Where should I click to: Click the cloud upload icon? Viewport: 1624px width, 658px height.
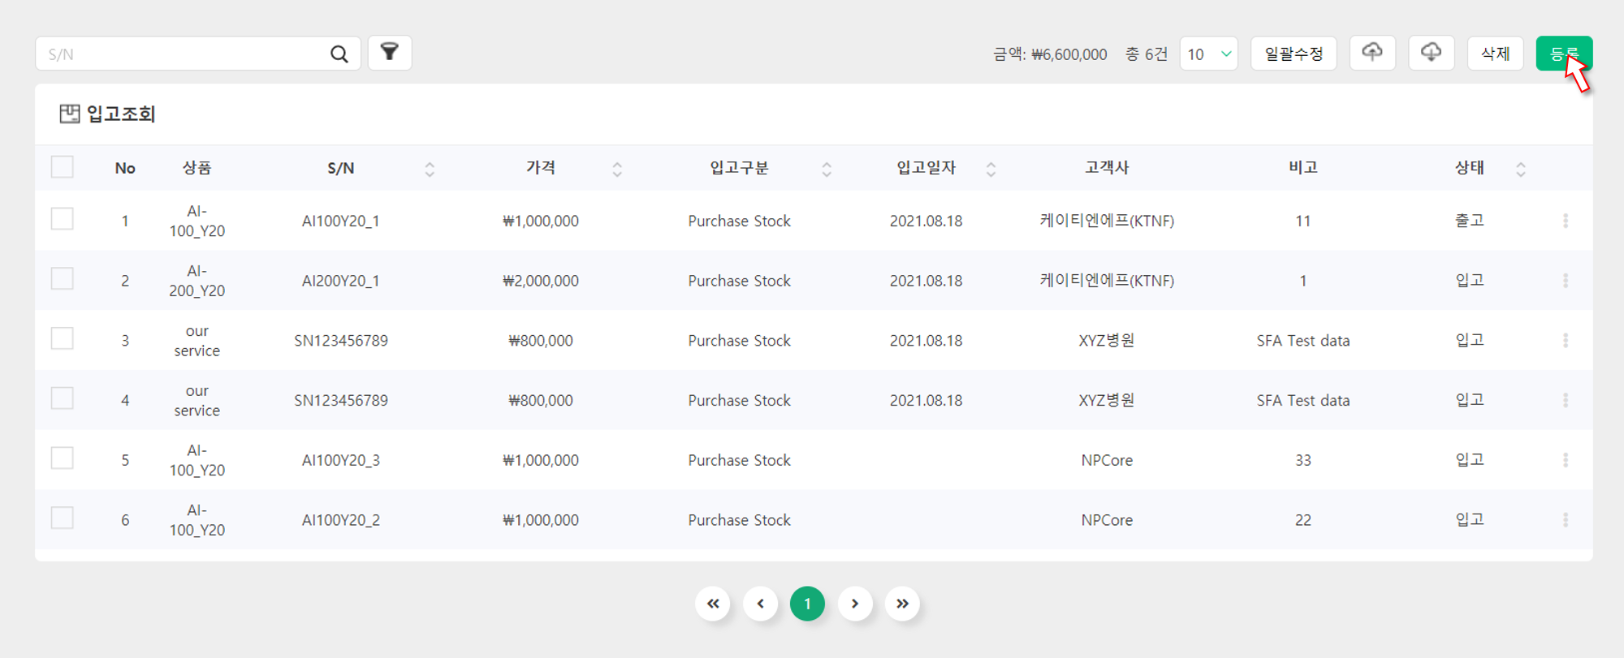pos(1372,53)
